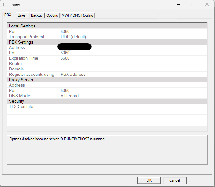Click the empty Realm value field
The image size is (215, 187).
[133, 64]
